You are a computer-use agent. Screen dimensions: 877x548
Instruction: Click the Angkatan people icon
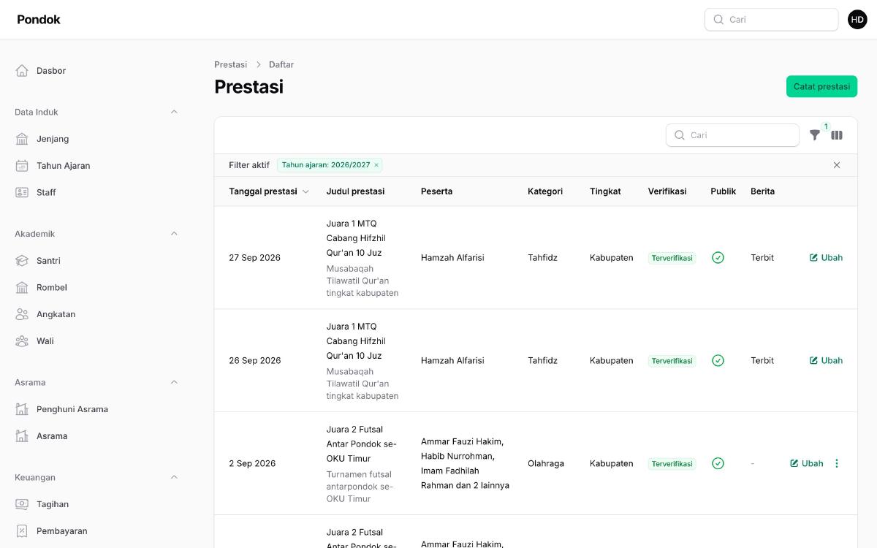22,314
